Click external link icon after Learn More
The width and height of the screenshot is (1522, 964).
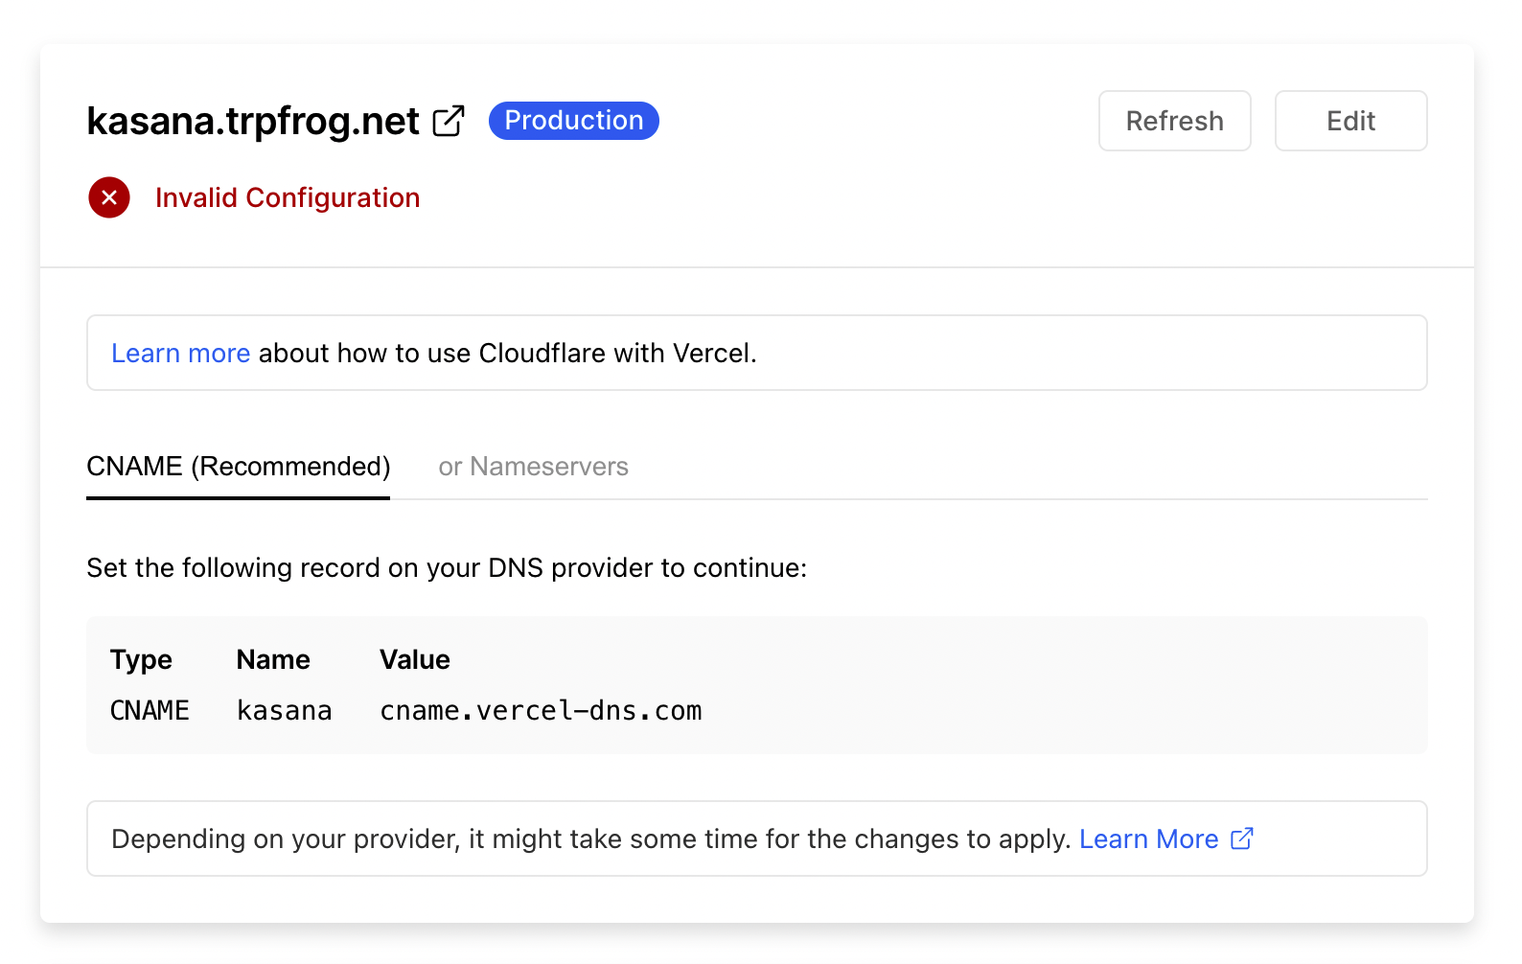point(1242,838)
